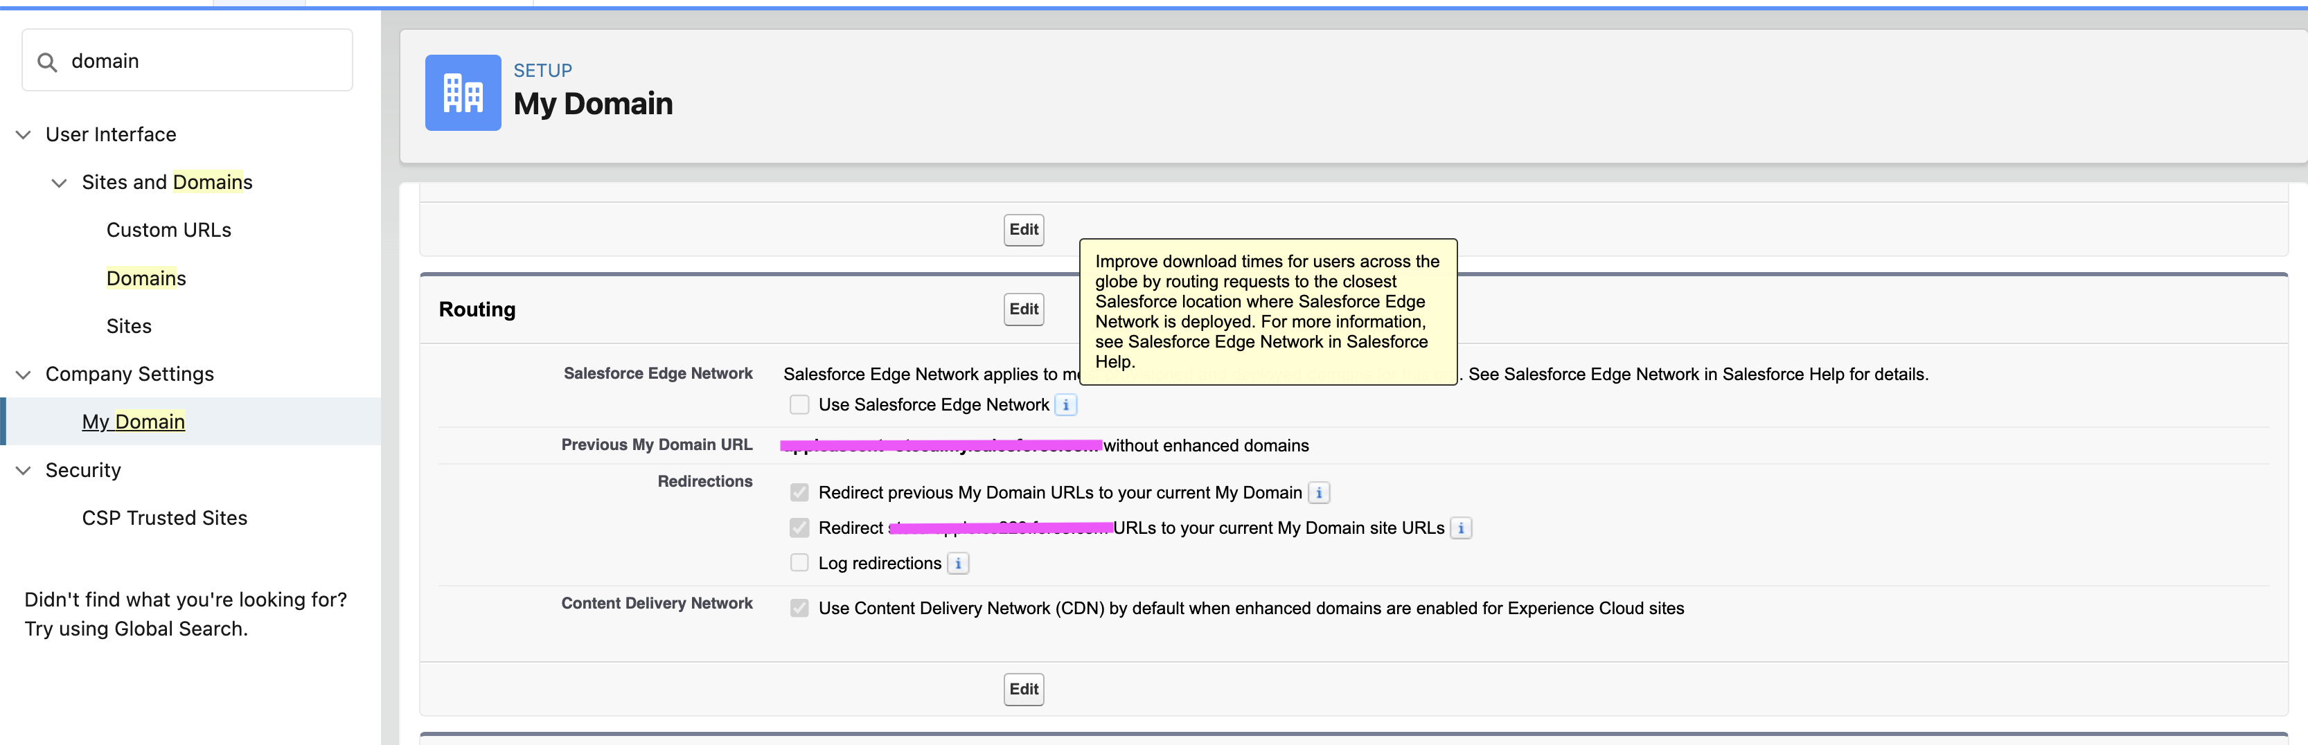Click the My Domain page title
Screen dimensions: 2308x745
tap(593, 104)
